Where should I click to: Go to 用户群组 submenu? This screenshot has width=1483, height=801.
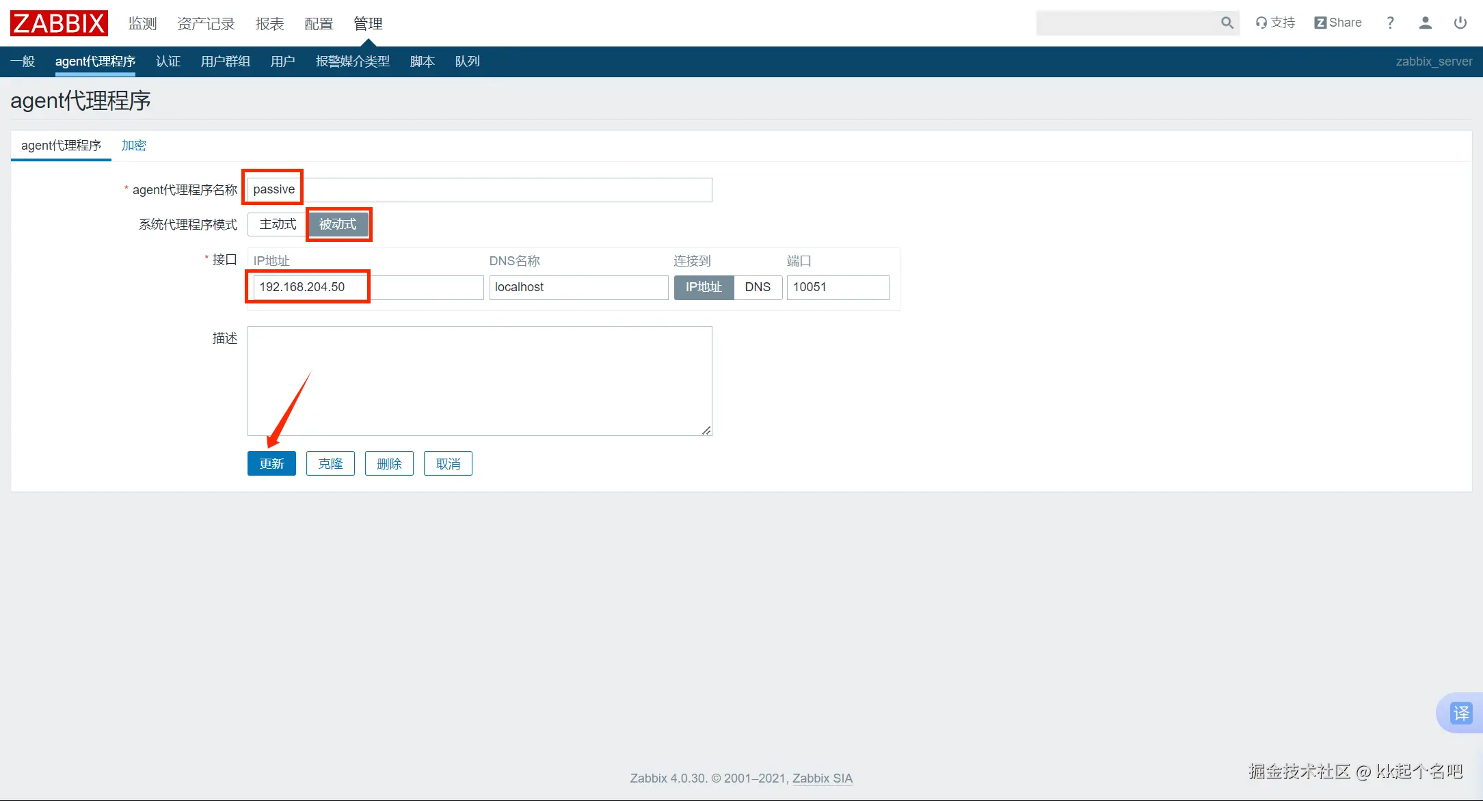click(226, 62)
